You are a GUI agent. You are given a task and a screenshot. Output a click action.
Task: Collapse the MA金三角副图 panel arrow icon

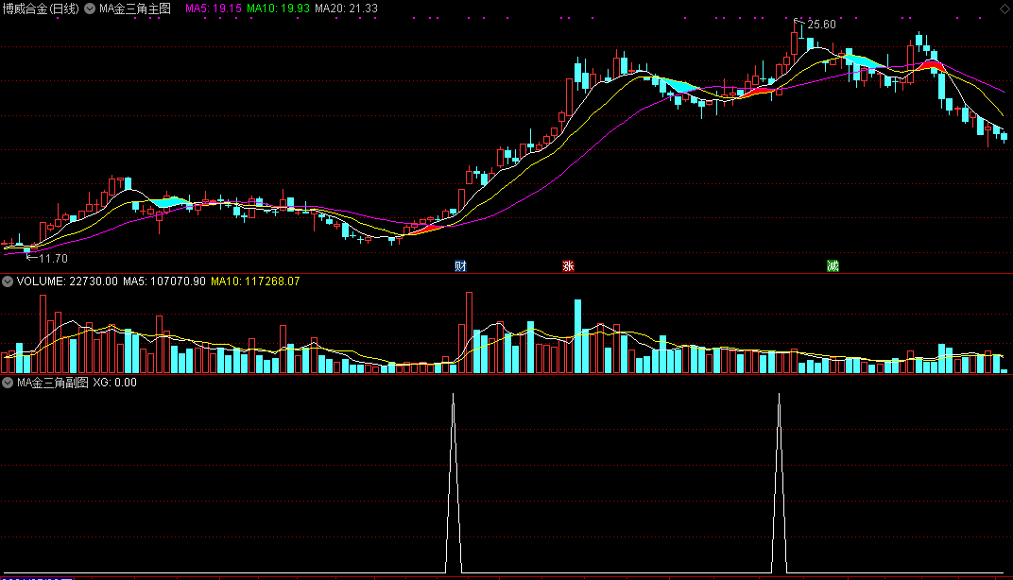(x=8, y=383)
